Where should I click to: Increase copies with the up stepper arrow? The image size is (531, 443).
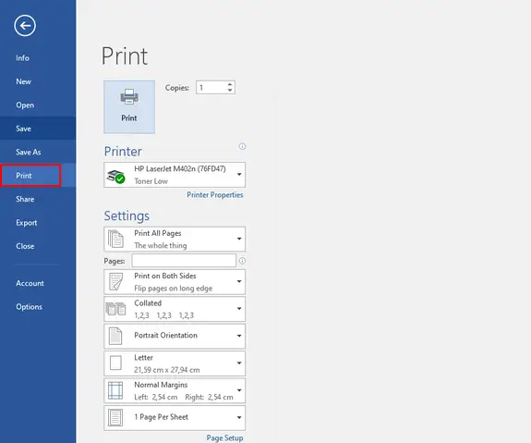[x=230, y=84]
